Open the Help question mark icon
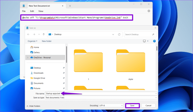 click(x=154, y=41)
